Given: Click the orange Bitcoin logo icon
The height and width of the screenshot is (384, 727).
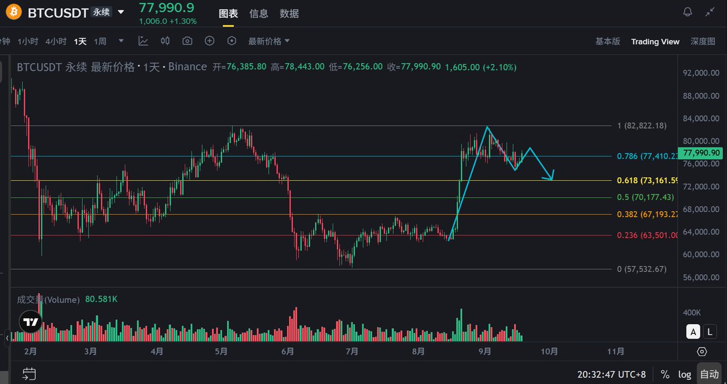Looking at the screenshot, I should (x=15, y=12).
